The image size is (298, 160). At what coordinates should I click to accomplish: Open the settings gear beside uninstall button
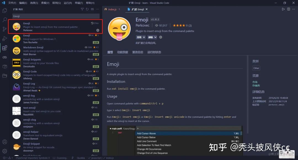point(161,37)
